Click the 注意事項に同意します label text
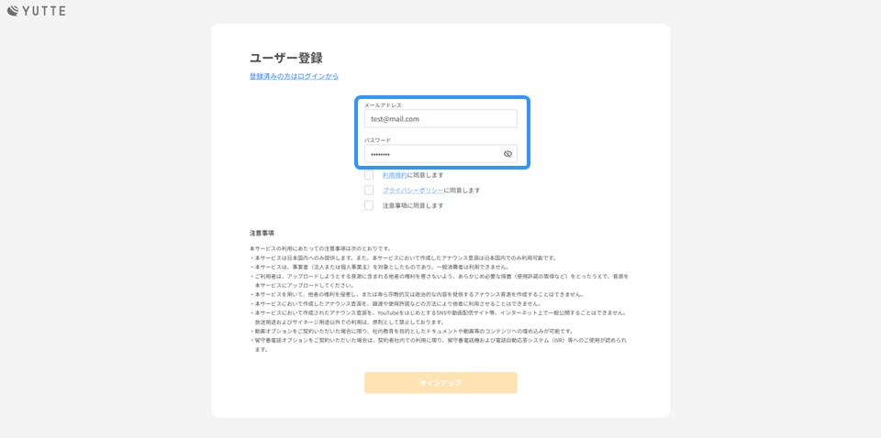This screenshot has height=438, width=881. pos(413,205)
